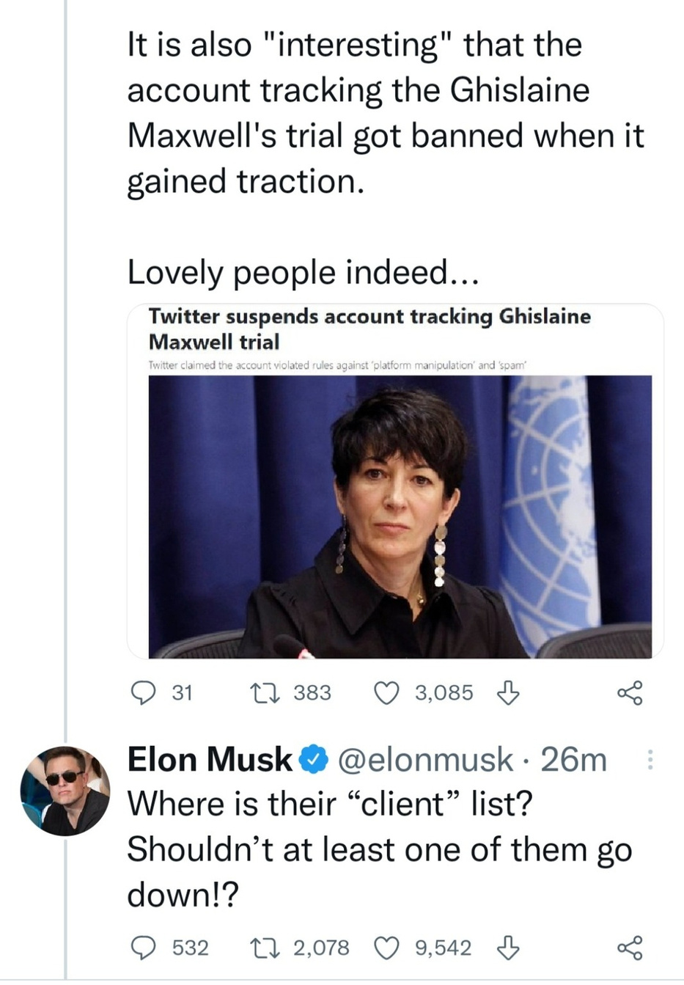Click the downvote arrow beside 3,085 likes
The height and width of the screenshot is (985, 684).
point(508,692)
